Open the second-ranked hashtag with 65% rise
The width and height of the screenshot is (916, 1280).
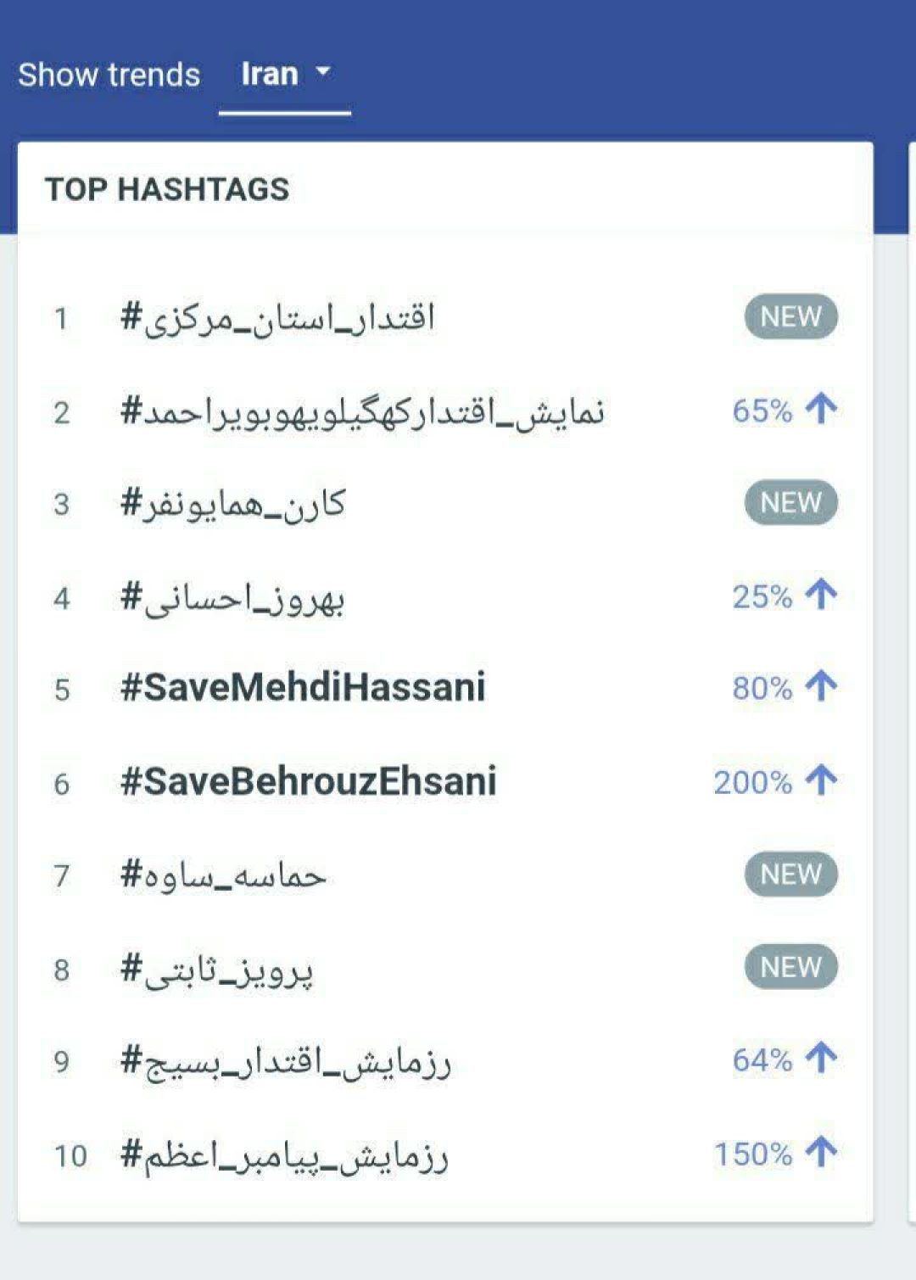362,412
